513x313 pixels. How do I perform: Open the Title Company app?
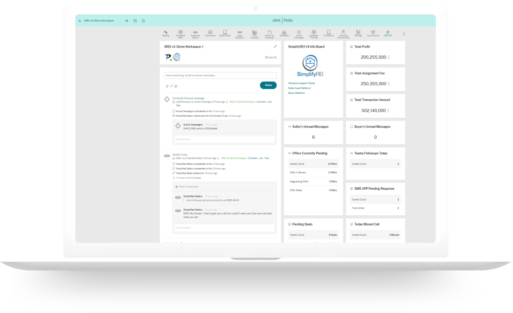254,34
